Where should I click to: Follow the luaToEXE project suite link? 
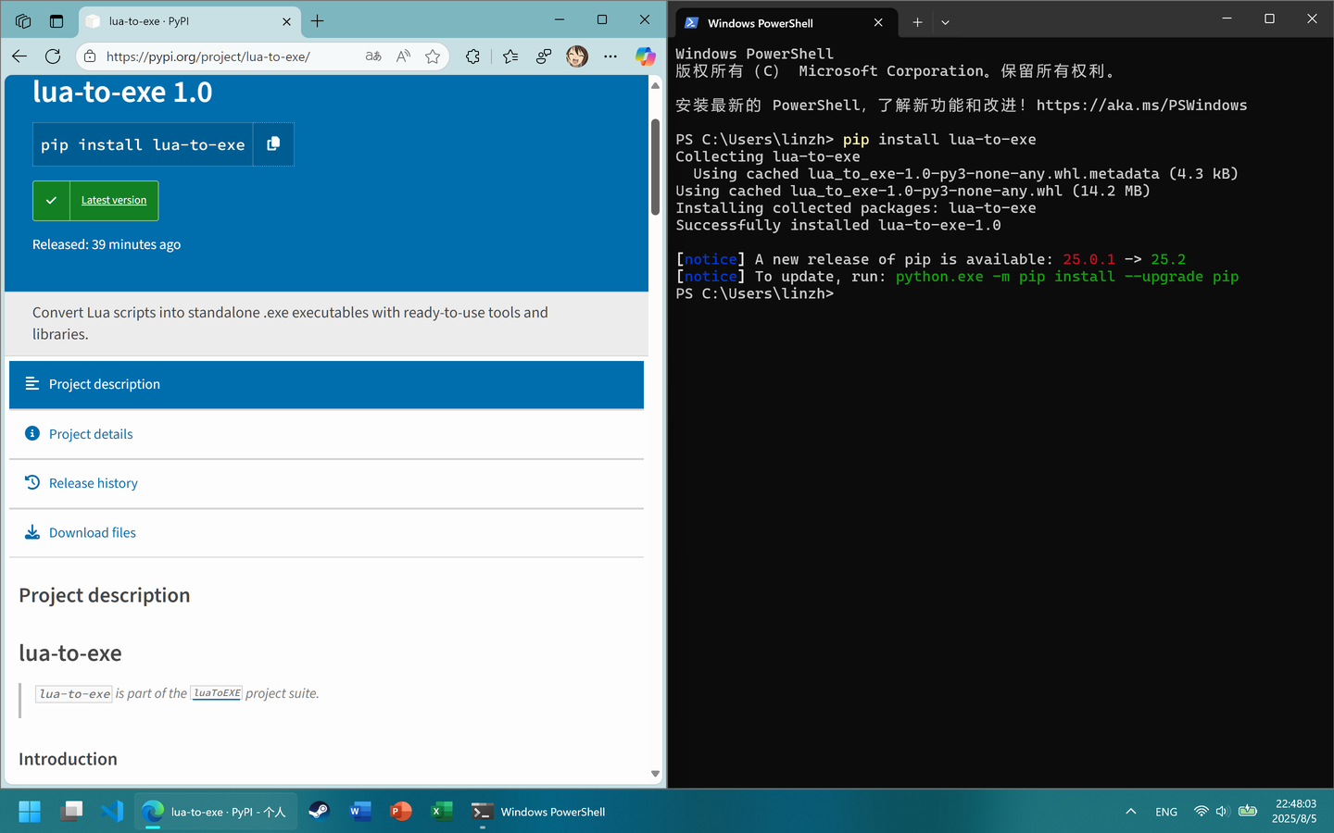[x=217, y=693]
